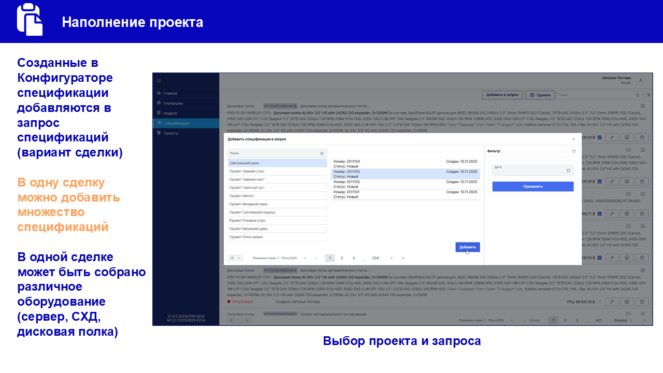This screenshot has width=663, height=373.
Task: Click Вперед in the main-list pagination
Action: click(x=624, y=321)
